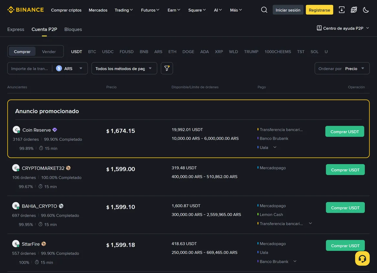Select USDC crypto tab
Image resolution: width=377 pixels, height=273 pixels.
[x=108, y=52]
